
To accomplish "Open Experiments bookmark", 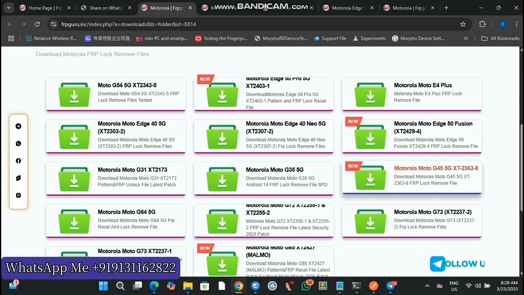I will coord(369,38).
